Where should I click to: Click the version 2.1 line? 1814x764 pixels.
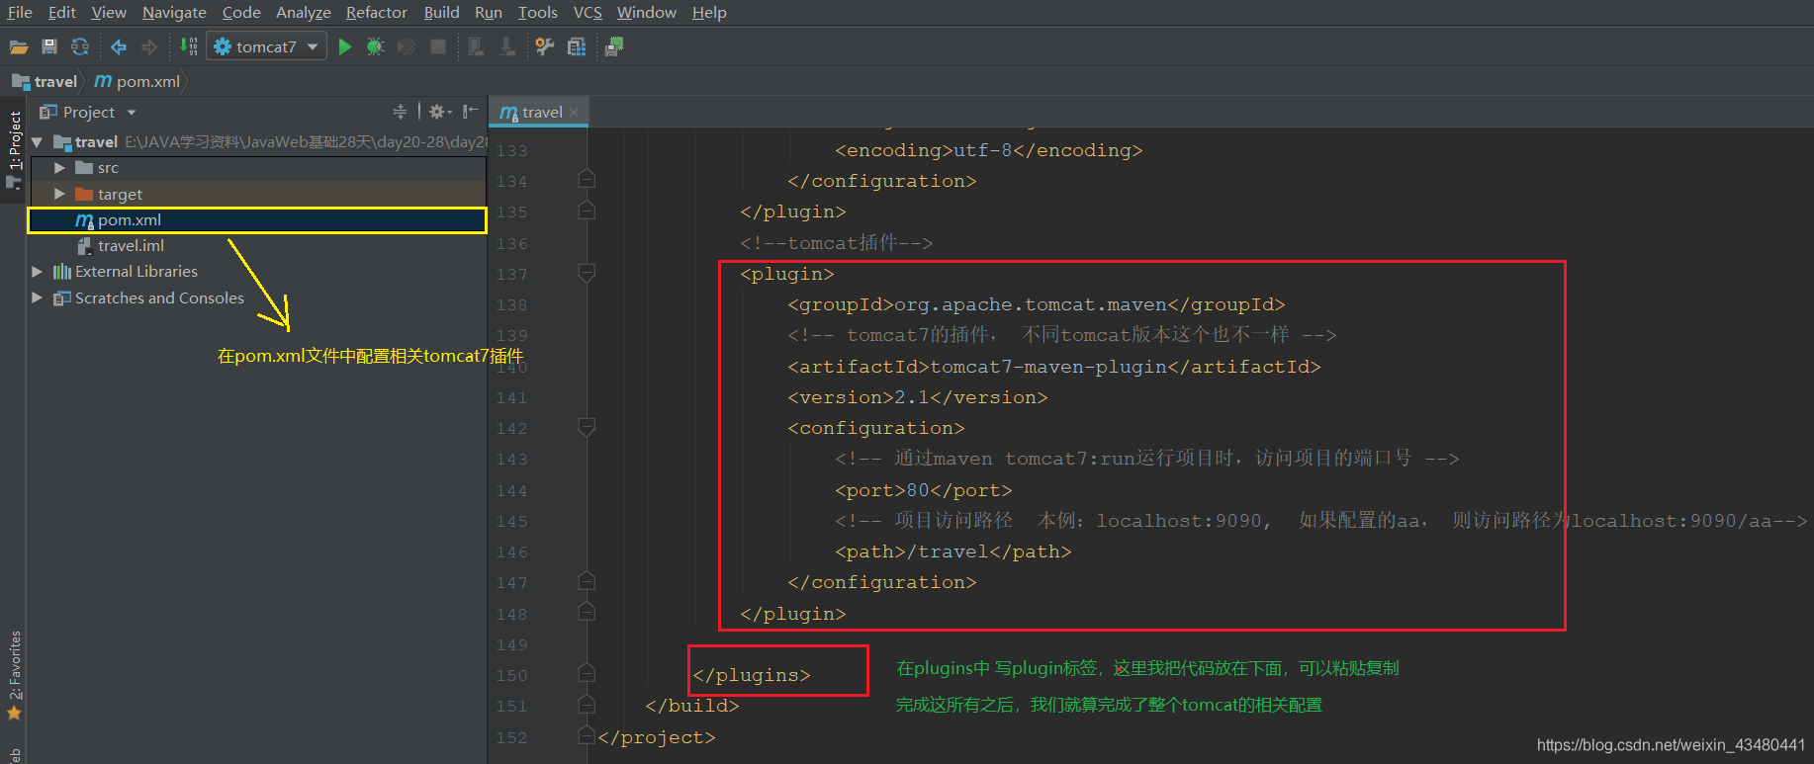[918, 397]
